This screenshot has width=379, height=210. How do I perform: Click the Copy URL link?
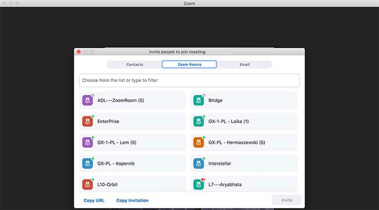point(94,200)
